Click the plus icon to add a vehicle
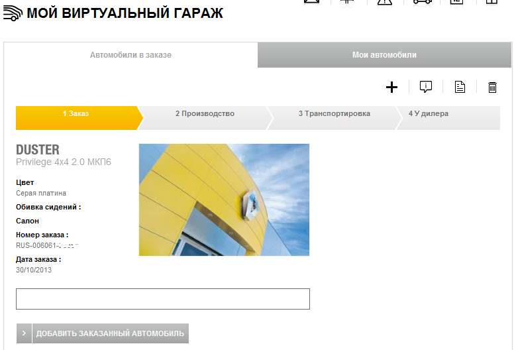516x350 pixels. point(391,87)
